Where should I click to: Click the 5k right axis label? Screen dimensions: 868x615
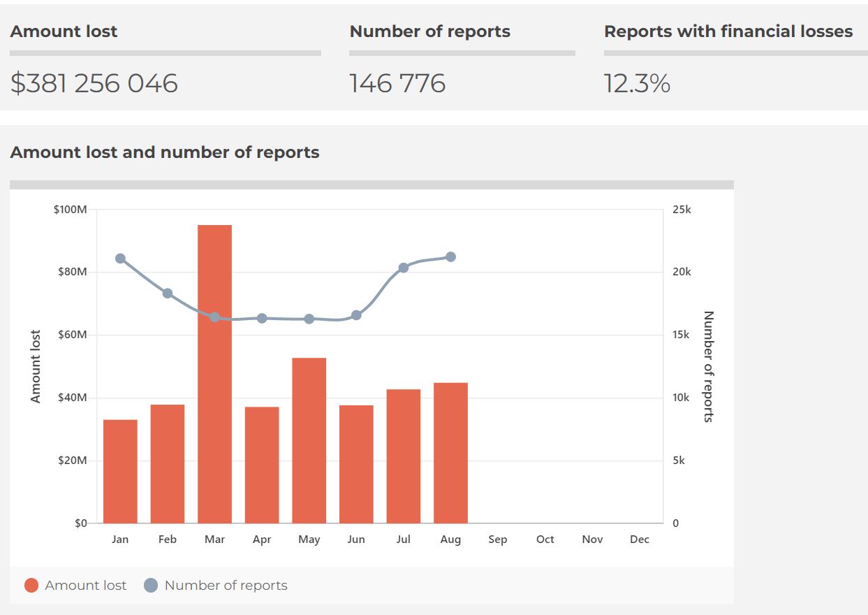pyautogui.click(x=679, y=461)
